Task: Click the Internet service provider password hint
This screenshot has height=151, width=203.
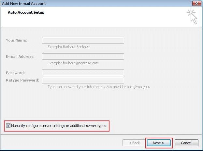Action: pos(98,87)
